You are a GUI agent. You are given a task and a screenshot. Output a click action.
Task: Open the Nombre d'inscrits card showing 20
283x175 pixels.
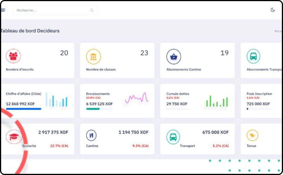(38, 60)
